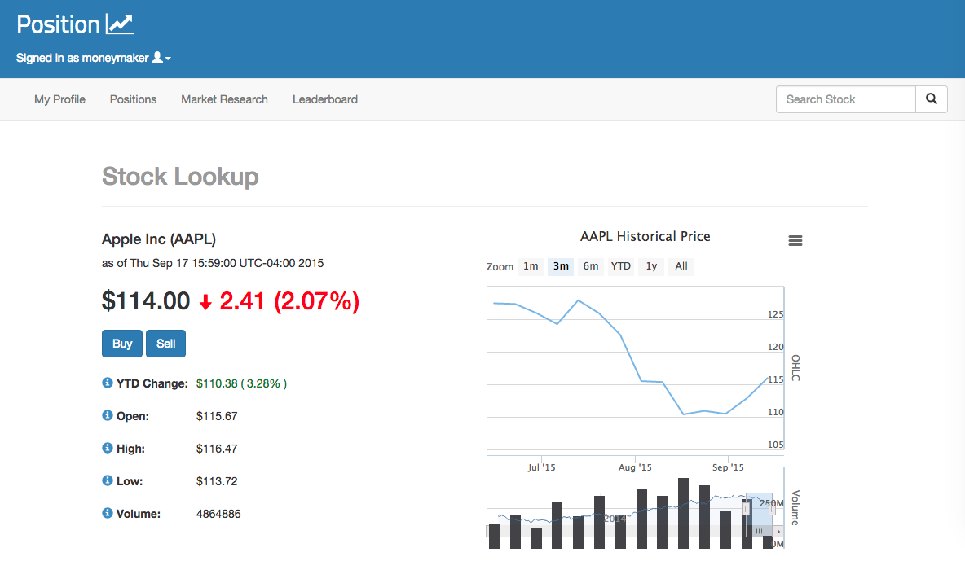Click the Buy button for AAPL
Image resolution: width=965 pixels, height=561 pixels.
[122, 344]
